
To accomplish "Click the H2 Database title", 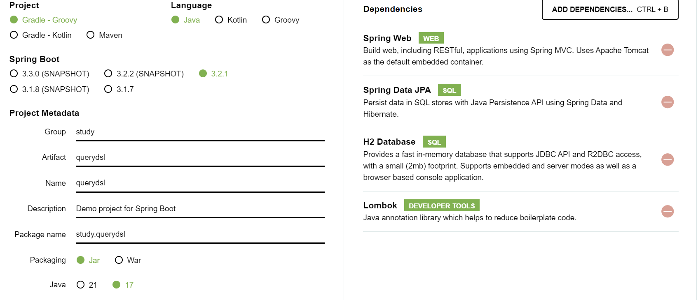I will tap(389, 142).
